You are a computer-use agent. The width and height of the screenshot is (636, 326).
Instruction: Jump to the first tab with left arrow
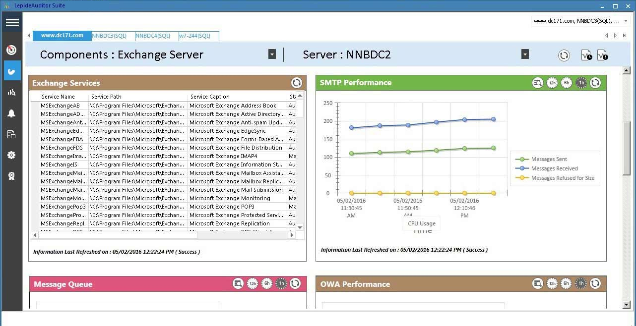[x=28, y=36]
